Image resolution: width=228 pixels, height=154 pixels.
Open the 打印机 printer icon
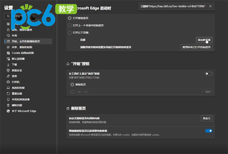[8, 82]
